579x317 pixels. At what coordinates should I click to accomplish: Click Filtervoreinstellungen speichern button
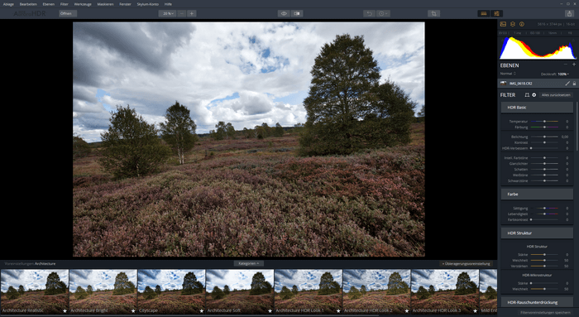coord(545,313)
